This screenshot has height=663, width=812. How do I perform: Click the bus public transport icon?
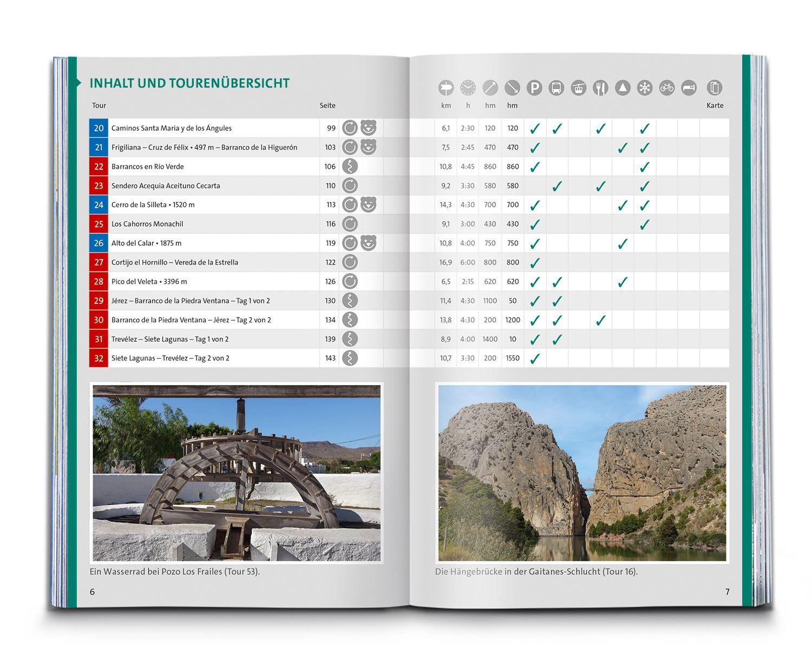556,88
